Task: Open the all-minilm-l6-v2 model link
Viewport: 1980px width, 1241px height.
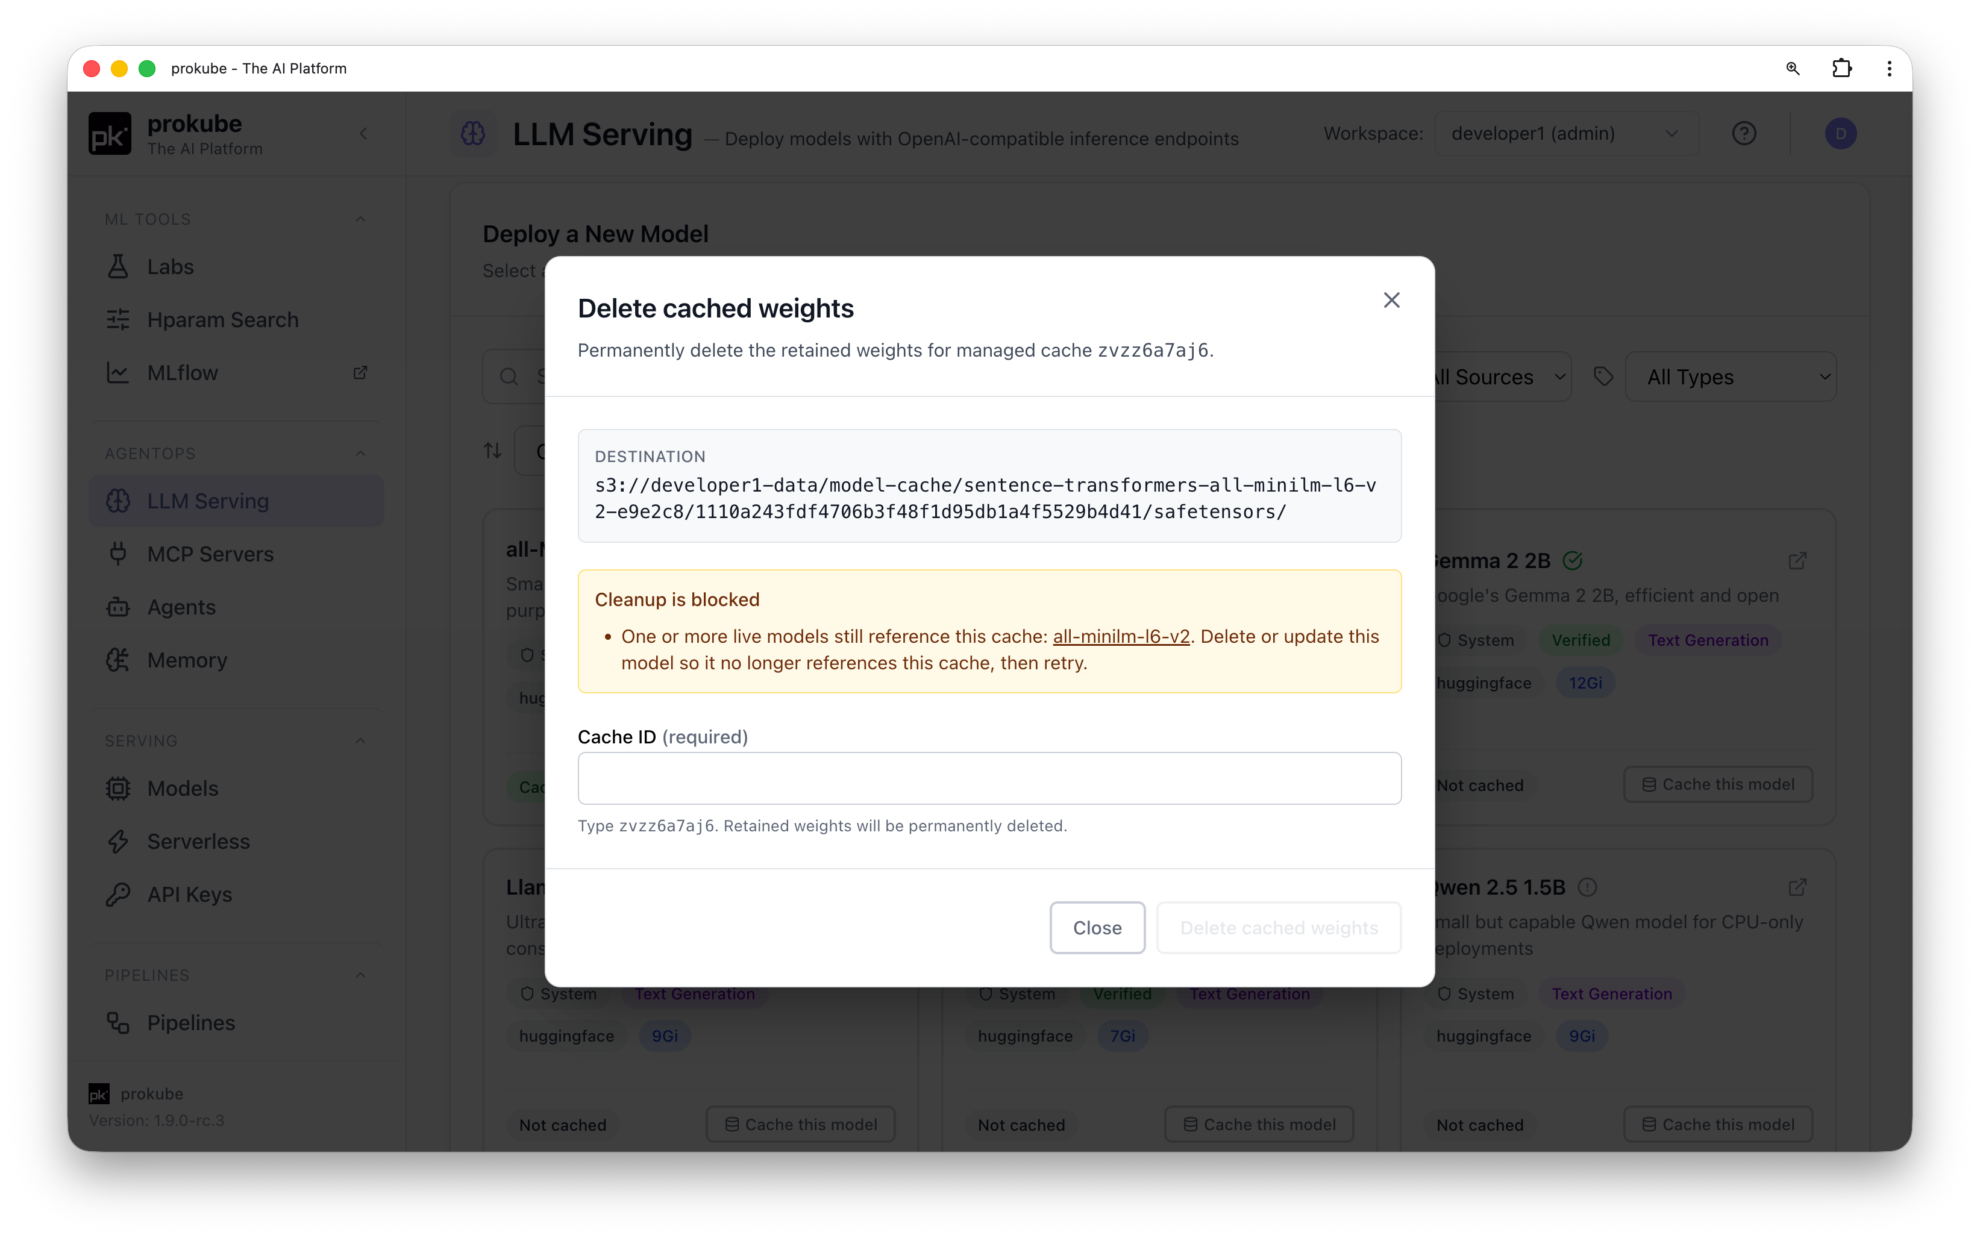Action: pyautogui.click(x=1121, y=636)
